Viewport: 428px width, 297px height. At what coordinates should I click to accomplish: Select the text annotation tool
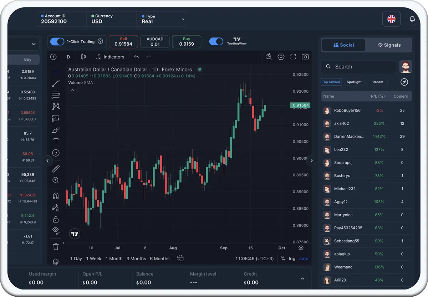pos(56,141)
